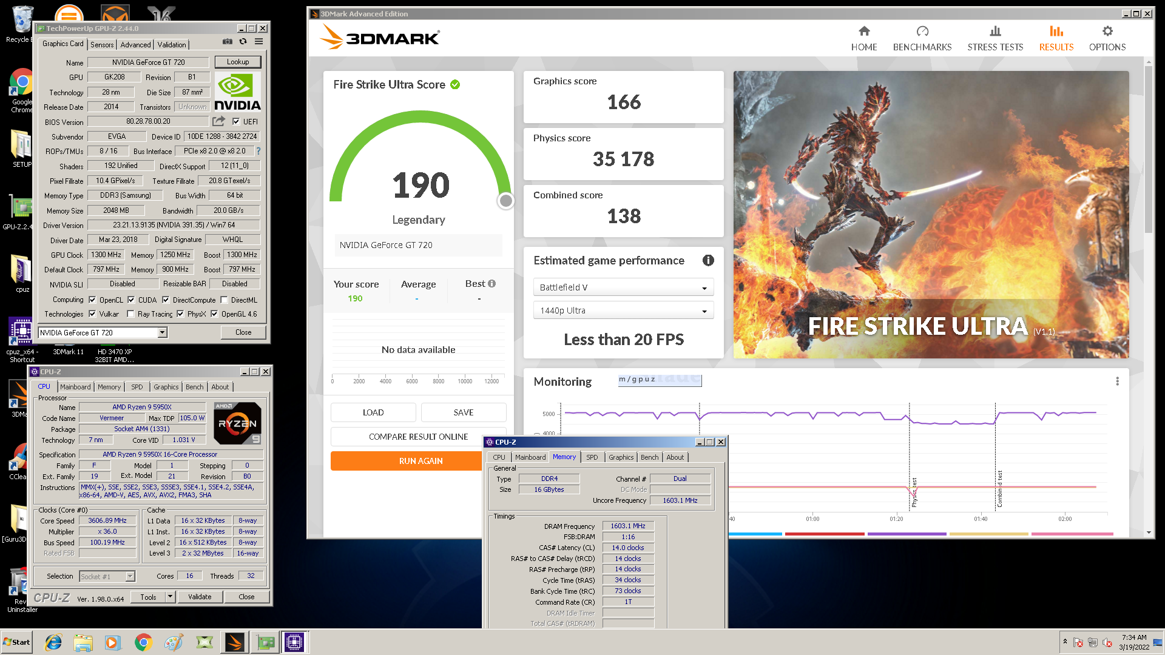
Task: Click Close button in GPU-Z
Action: tap(243, 332)
